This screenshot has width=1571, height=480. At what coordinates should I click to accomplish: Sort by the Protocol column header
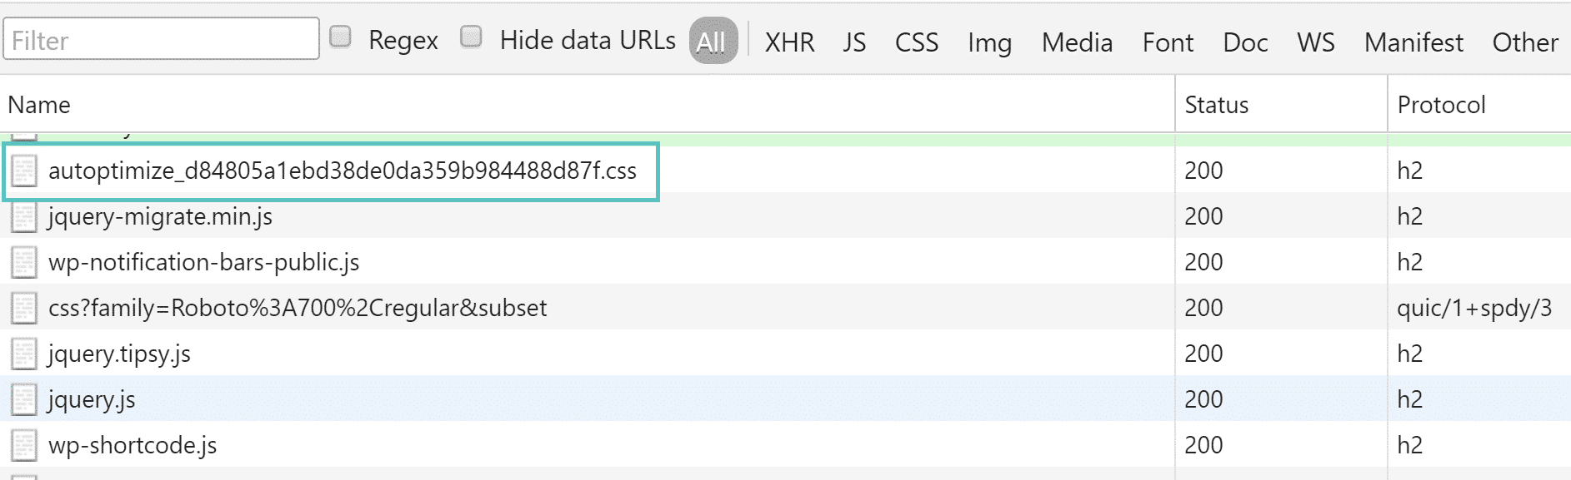click(x=1441, y=105)
